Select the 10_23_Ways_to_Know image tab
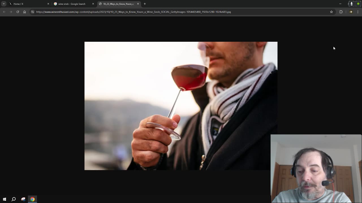 tap(119, 4)
